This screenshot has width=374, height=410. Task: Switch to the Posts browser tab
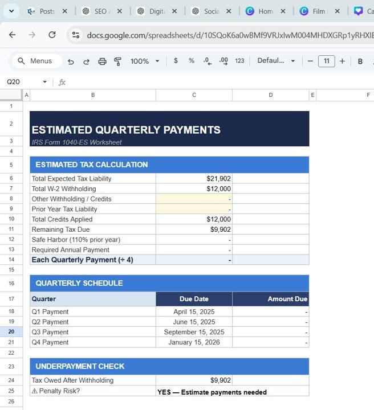click(42, 11)
